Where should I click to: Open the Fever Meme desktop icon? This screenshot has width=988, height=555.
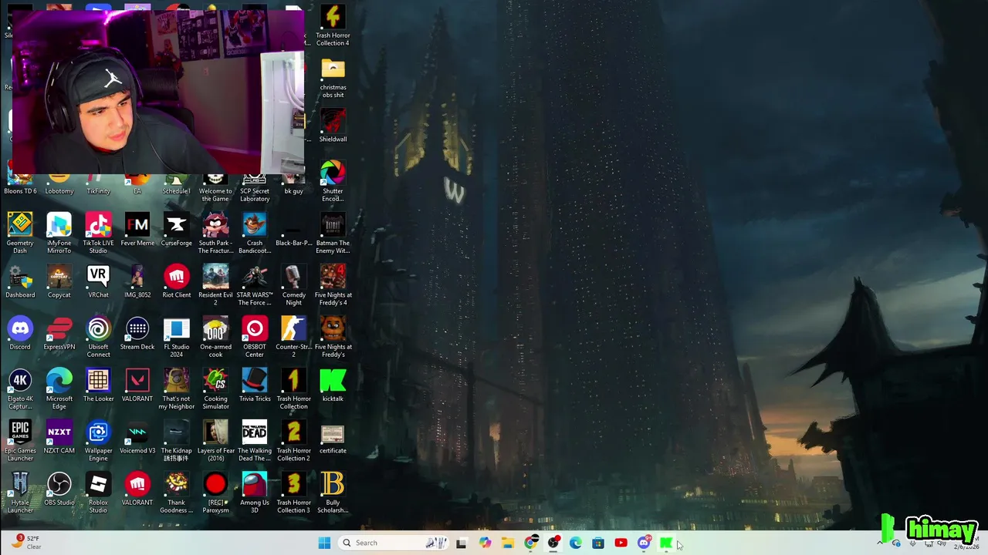point(137,230)
